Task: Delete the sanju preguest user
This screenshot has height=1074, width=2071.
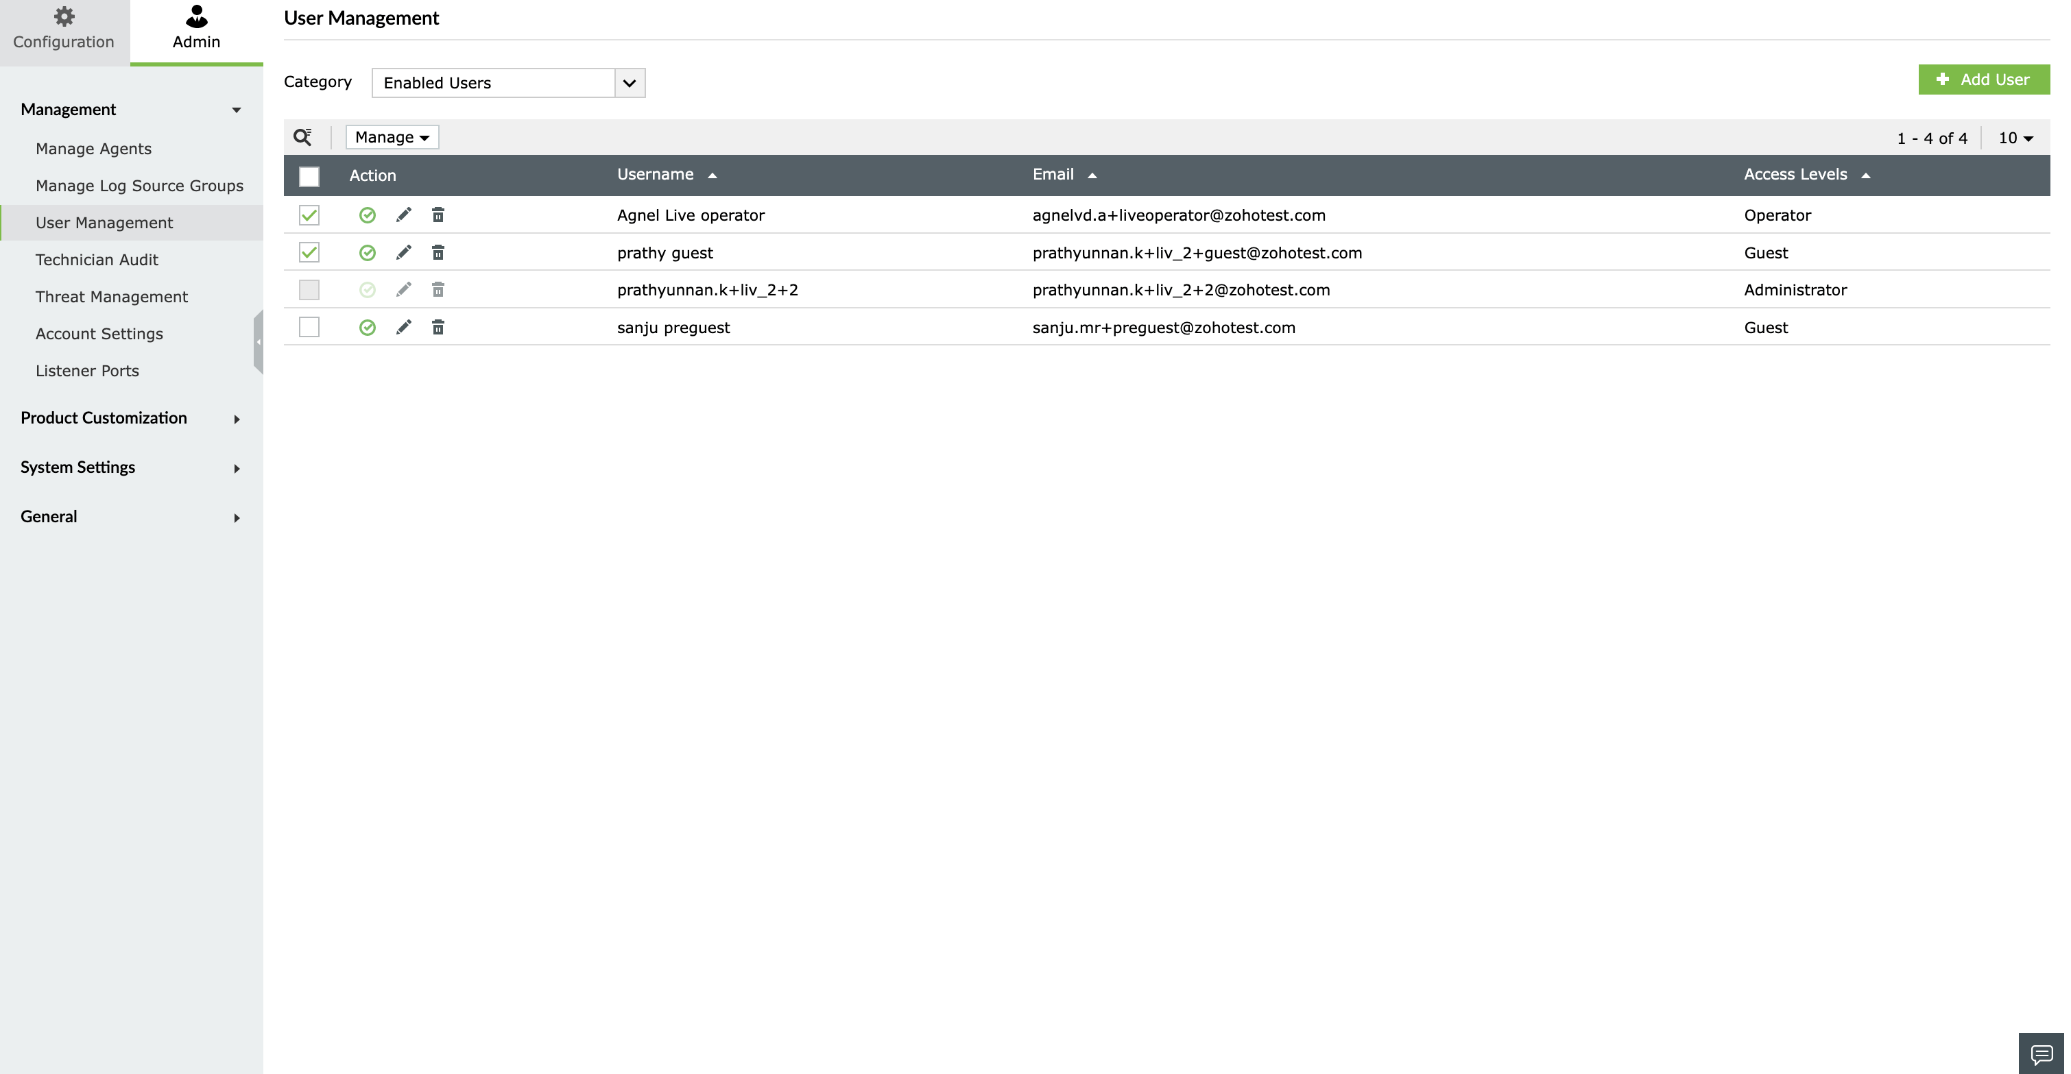Action: [438, 327]
